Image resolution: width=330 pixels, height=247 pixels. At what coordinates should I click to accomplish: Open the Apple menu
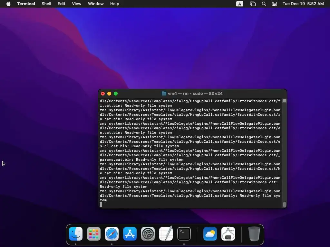point(8,4)
